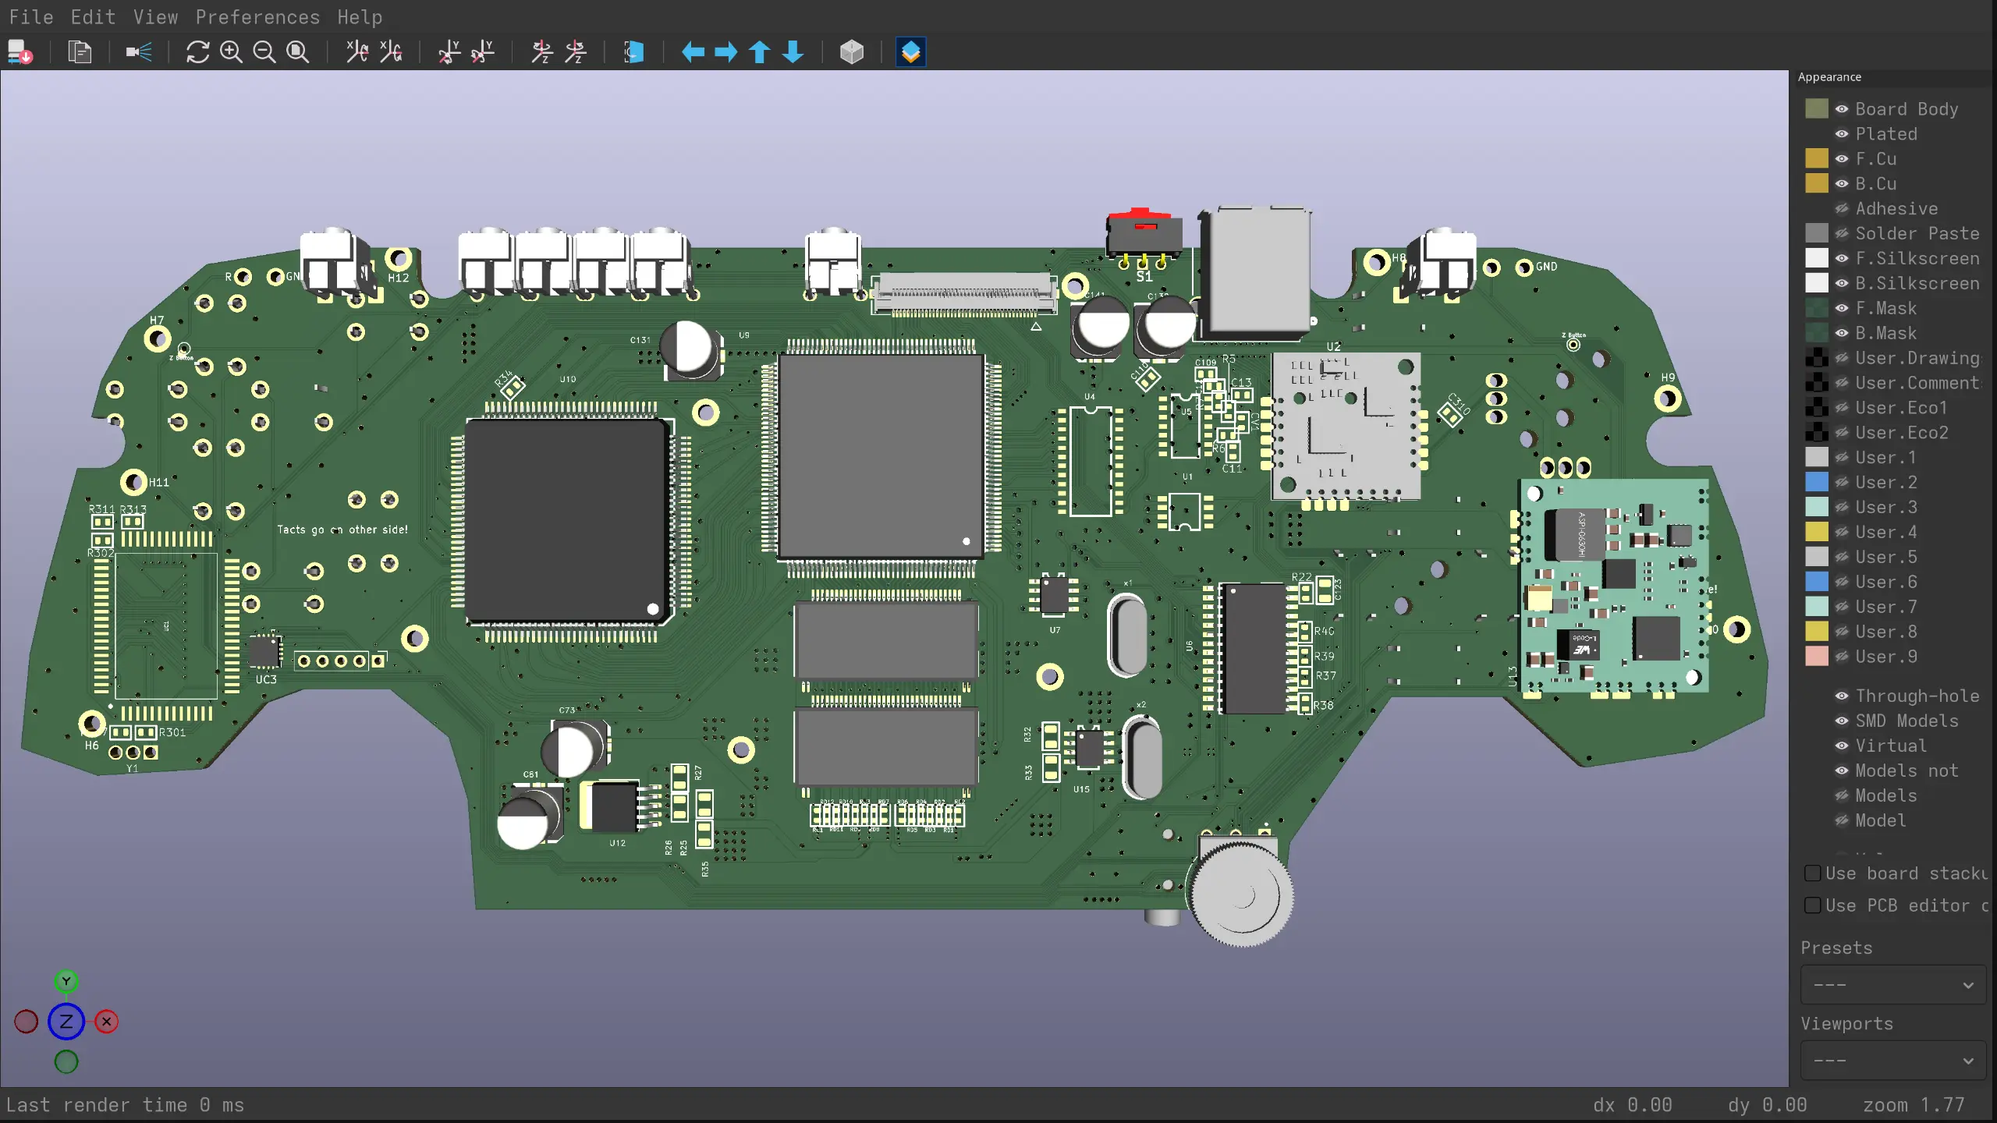1997x1123 pixels.
Task: Click the Zoom out magnifier icon
Action: click(264, 52)
